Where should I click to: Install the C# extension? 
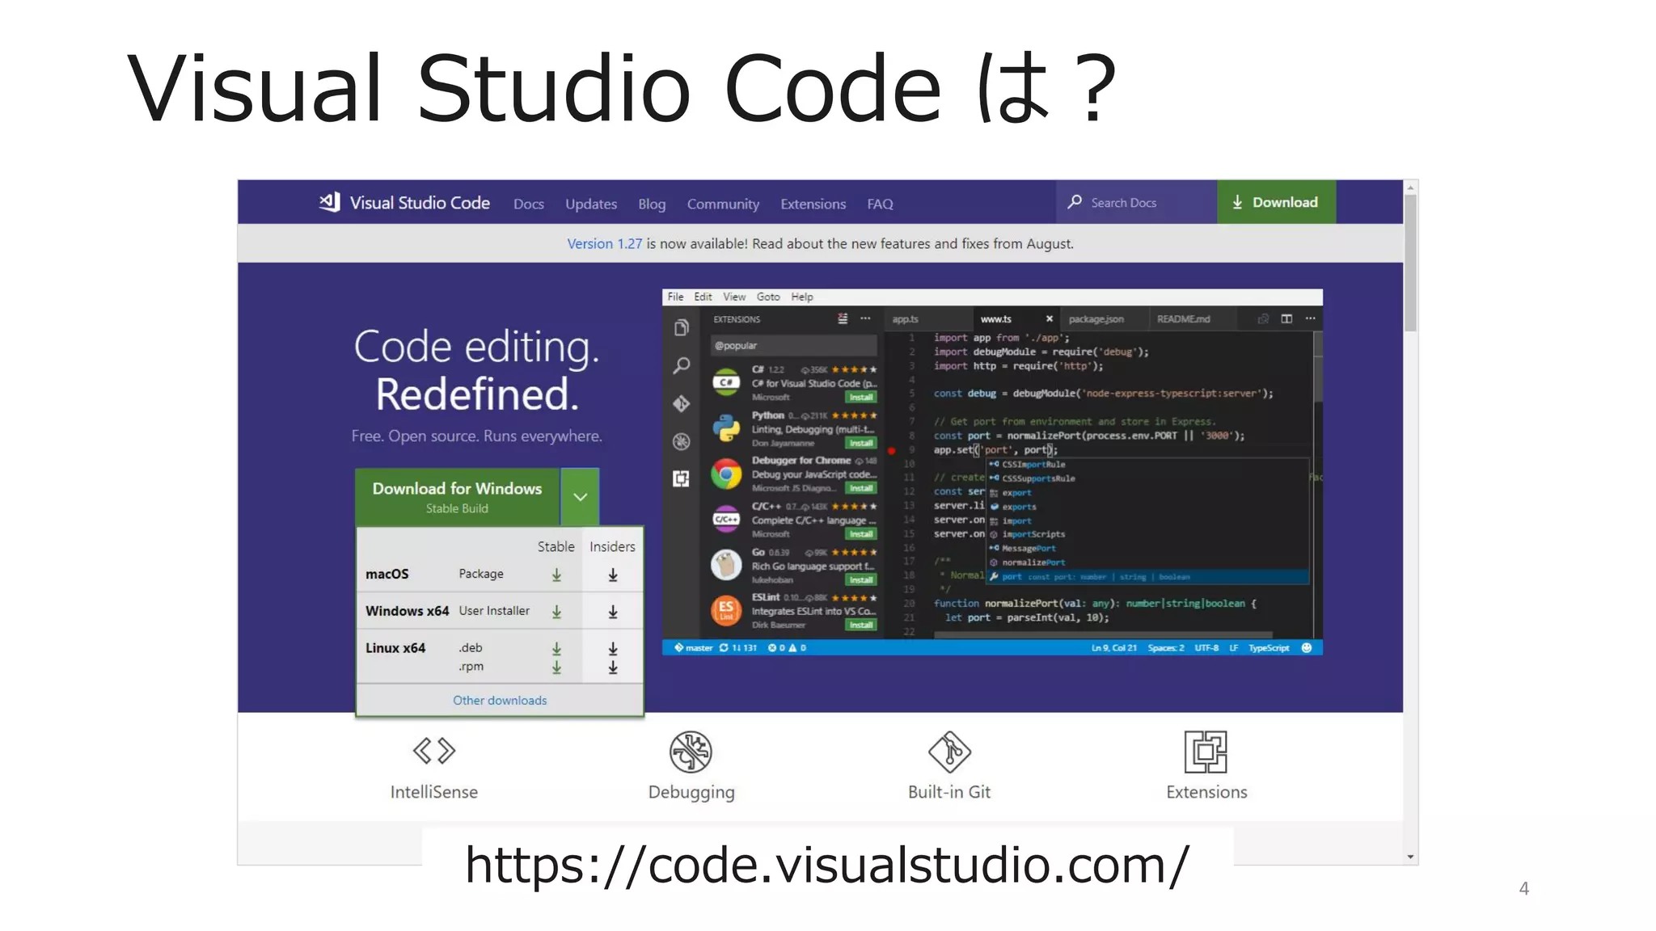[861, 398]
